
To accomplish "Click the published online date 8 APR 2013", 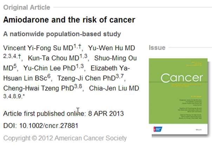I will [x=106, y=114].
